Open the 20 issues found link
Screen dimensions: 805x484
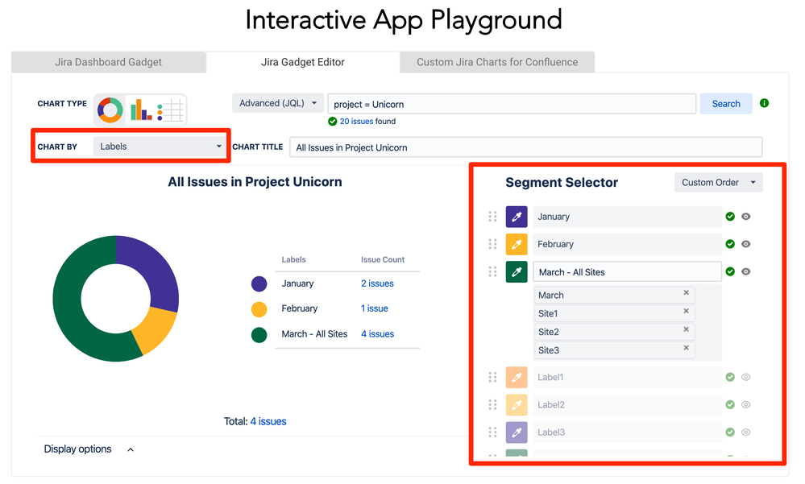coord(357,122)
